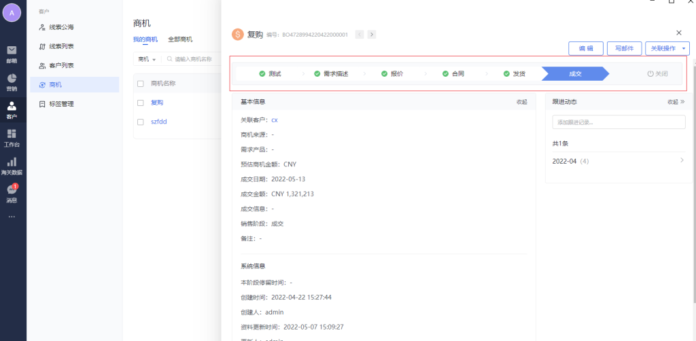696x341 pixels.
Task: Check the box for szfdd row
Action: pos(141,122)
